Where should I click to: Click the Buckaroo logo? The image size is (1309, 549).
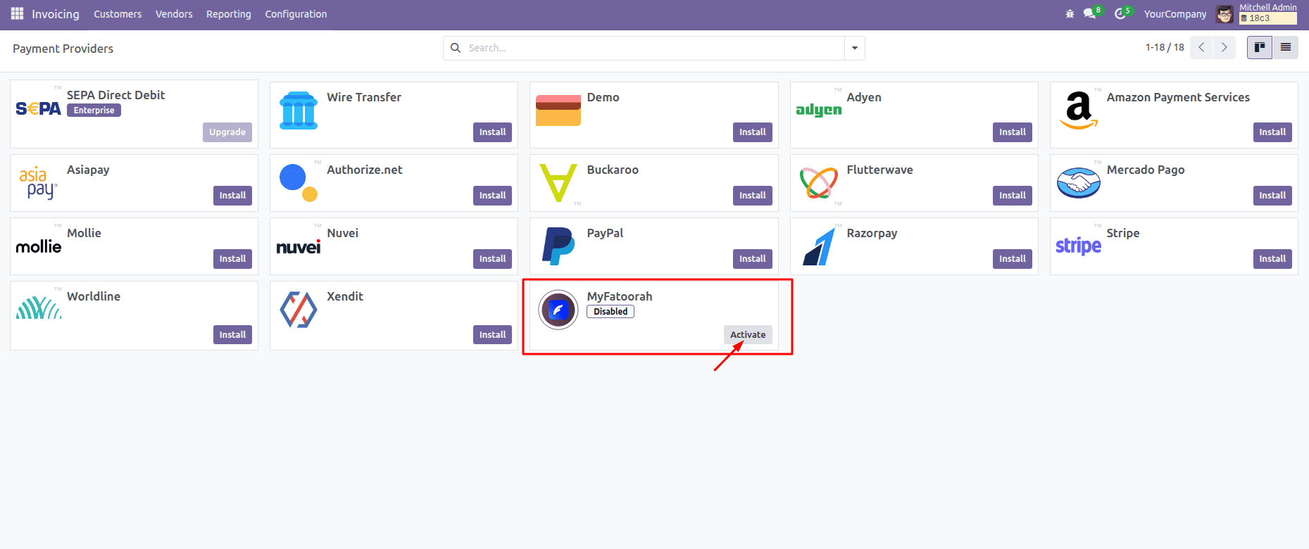[x=558, y=183]
